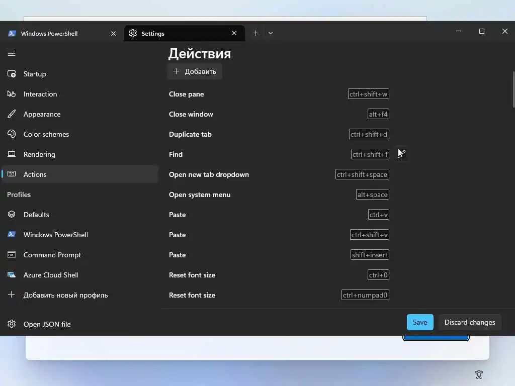Click the alt+space keybinding

373,195
